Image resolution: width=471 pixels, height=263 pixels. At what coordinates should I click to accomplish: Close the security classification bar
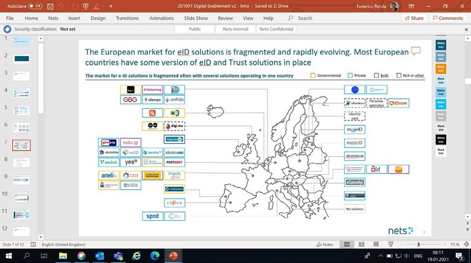coord(466,29)
